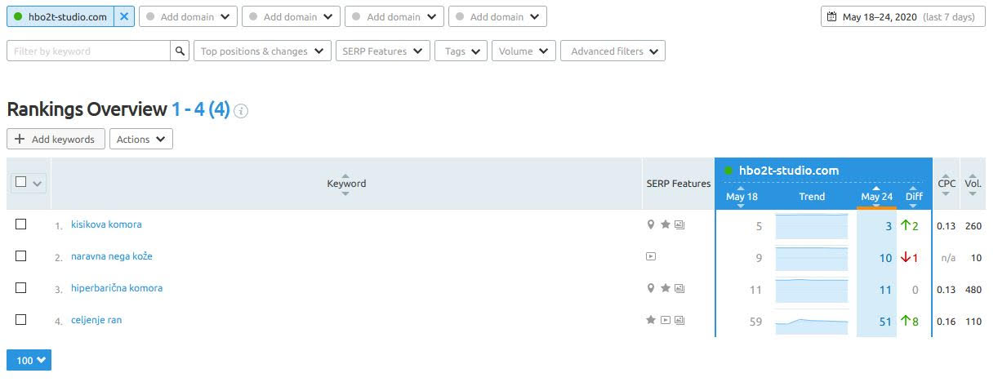
Task: Click the calendar icon in date range
Action: coord(831,16)
